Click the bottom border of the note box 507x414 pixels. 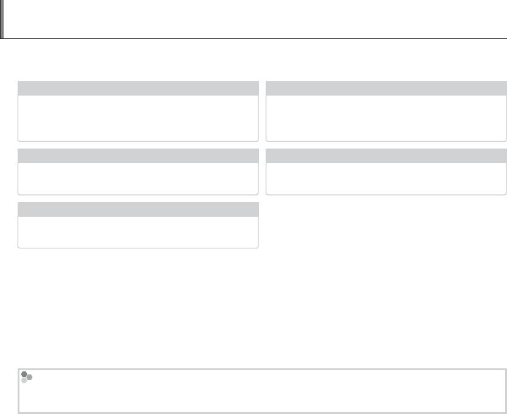click(x=261, y=413)
